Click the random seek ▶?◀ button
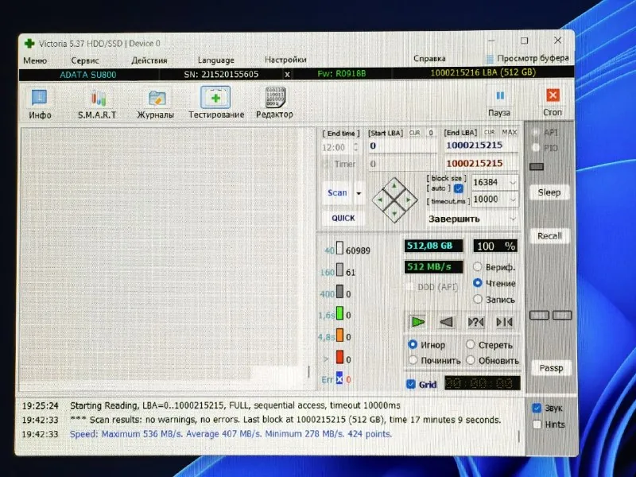The width and height of the screenshot is (636, 477). (475, 322)
